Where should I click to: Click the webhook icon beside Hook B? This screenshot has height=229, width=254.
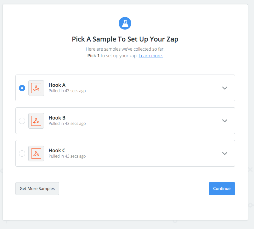[x=36, y=121]
